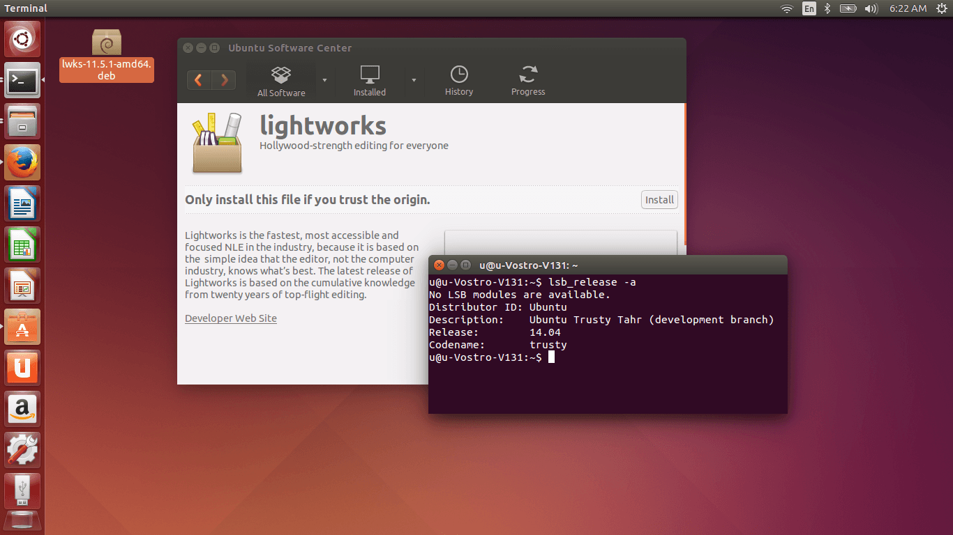The width and height of the screenshot is (953, 535).
Task: Open Ubuntu One launcher icon
Action: point(22,368)
